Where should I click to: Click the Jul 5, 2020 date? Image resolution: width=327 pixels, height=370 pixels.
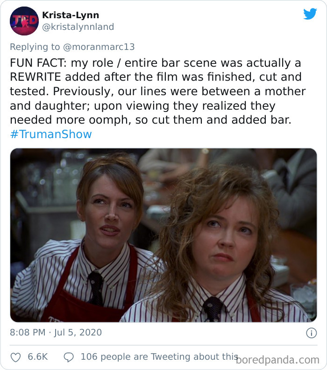click(x=78, y=332)
